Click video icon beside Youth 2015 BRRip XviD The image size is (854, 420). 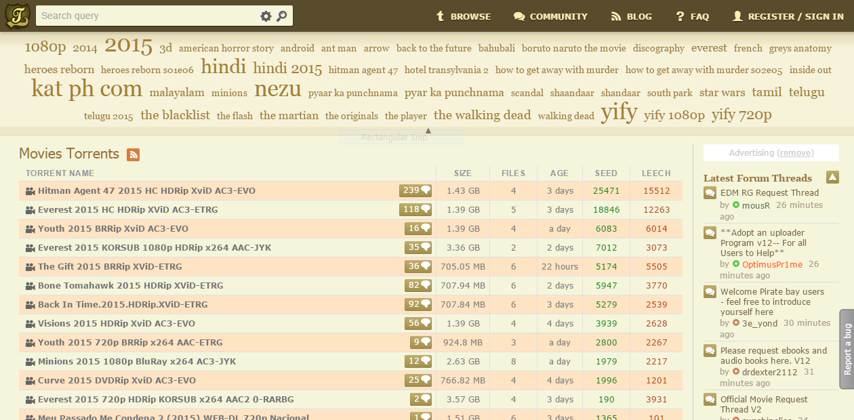[x=30, y=229]
